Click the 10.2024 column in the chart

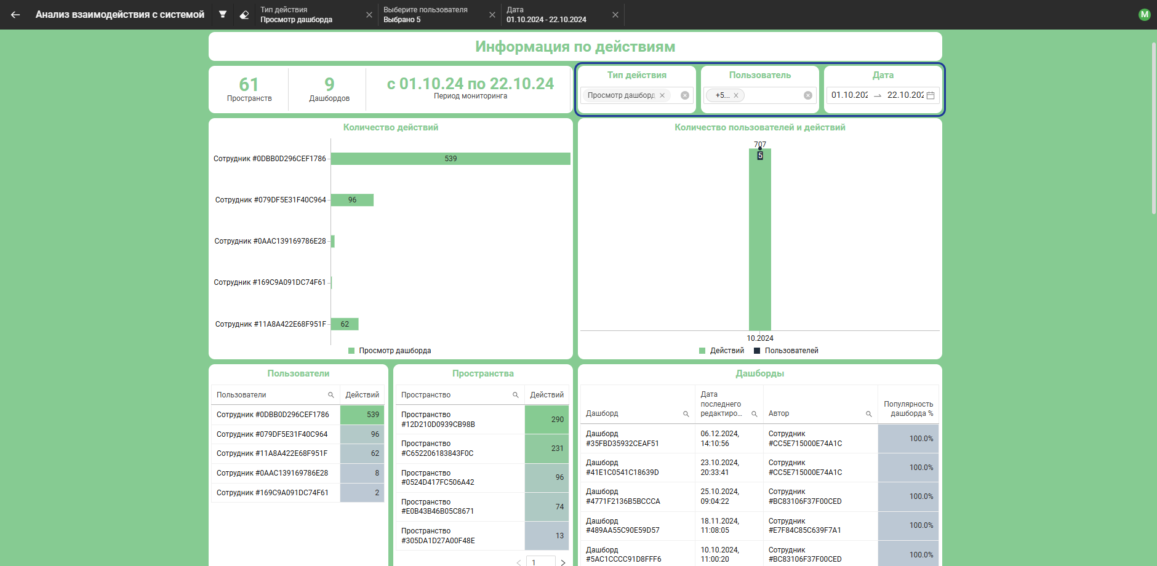click(x=760, y=240)
